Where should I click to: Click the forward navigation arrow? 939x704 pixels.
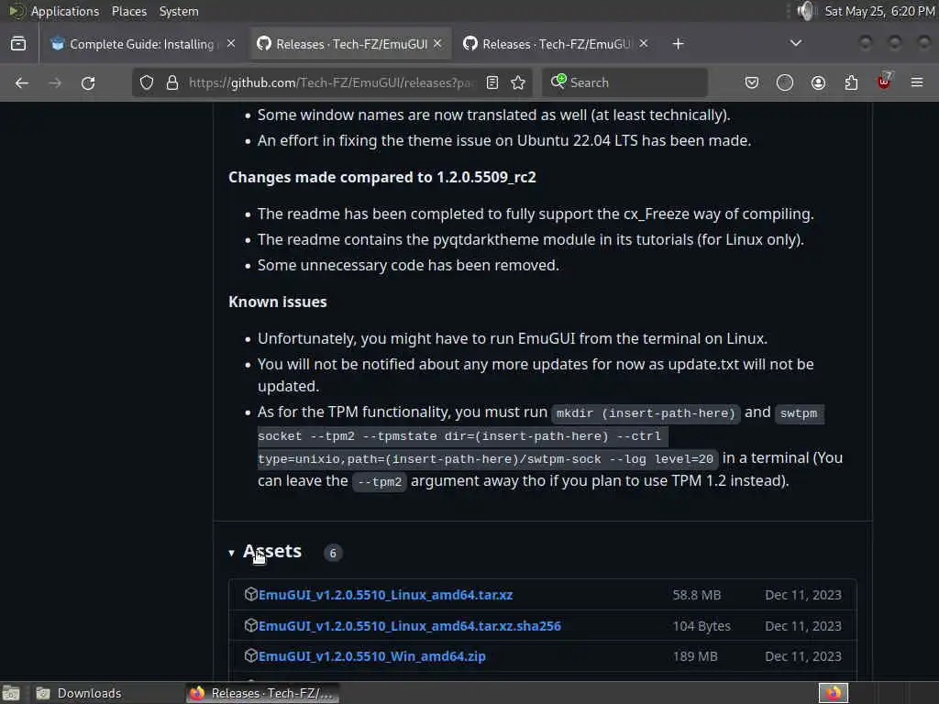click(54, 82)
